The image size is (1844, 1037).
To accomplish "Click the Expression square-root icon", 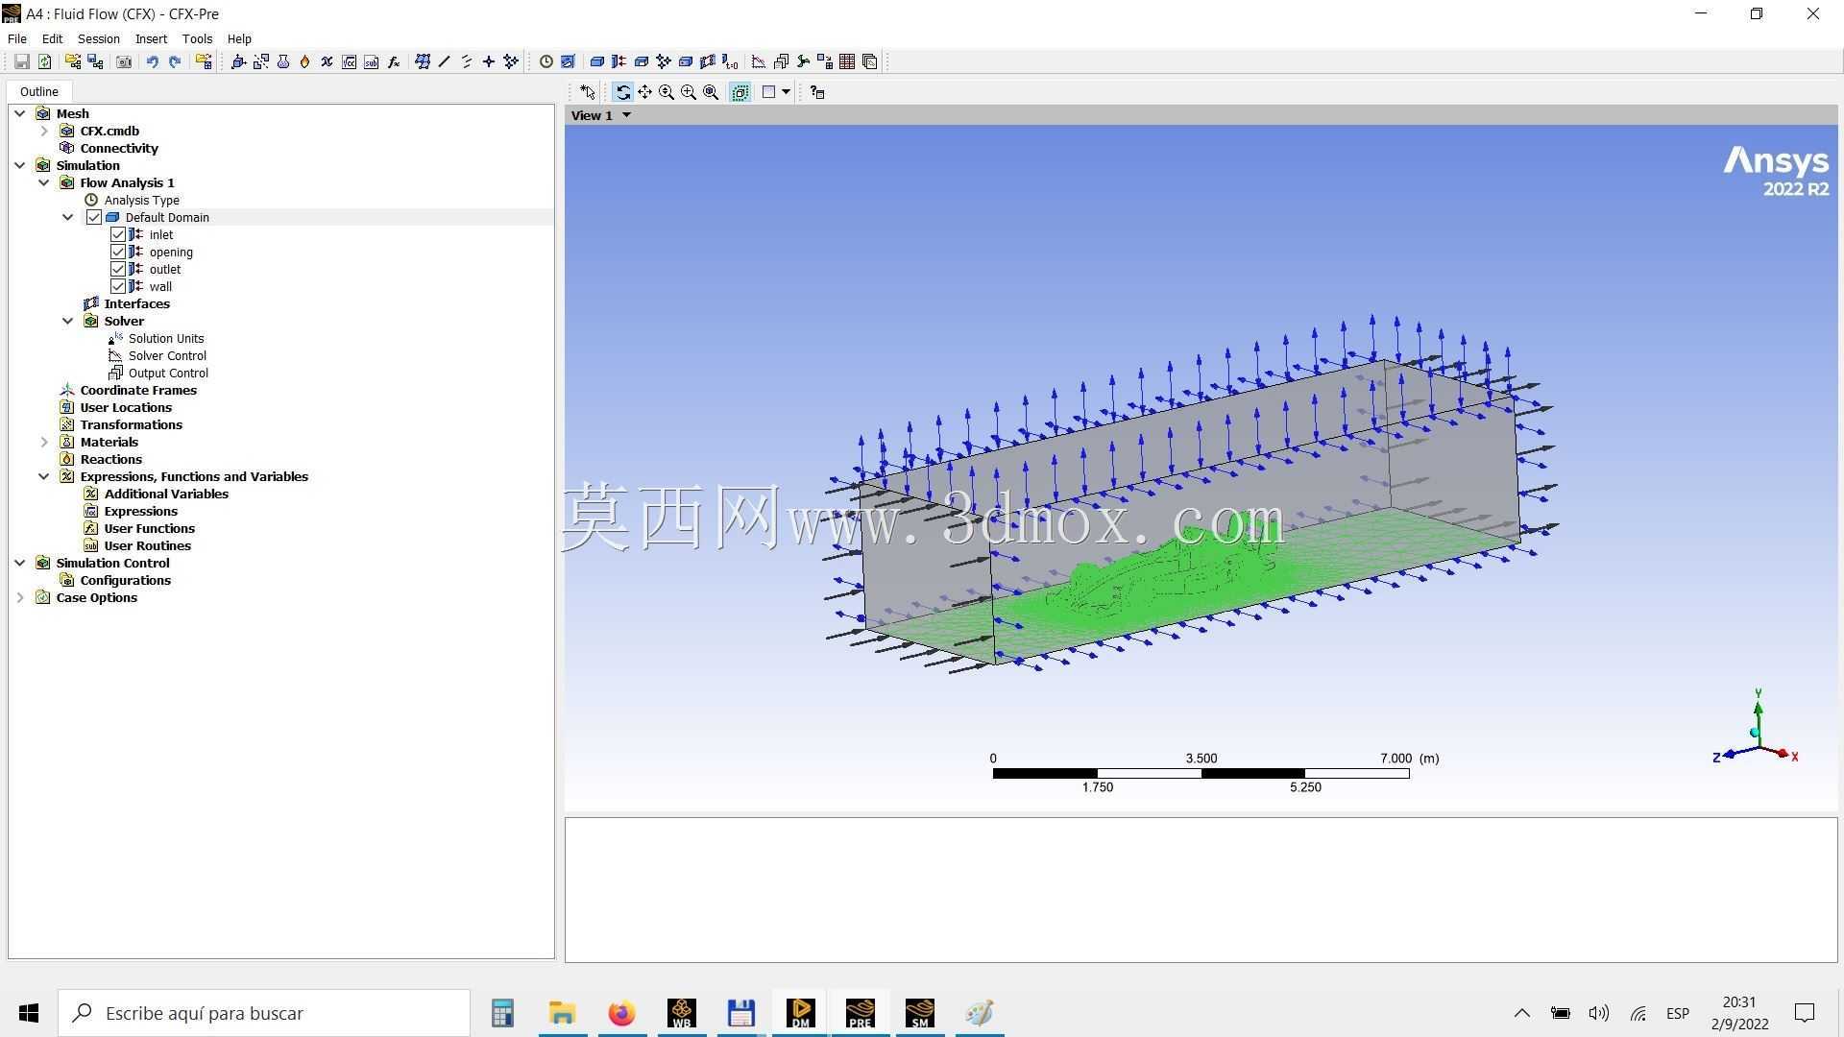I will 350,61.
